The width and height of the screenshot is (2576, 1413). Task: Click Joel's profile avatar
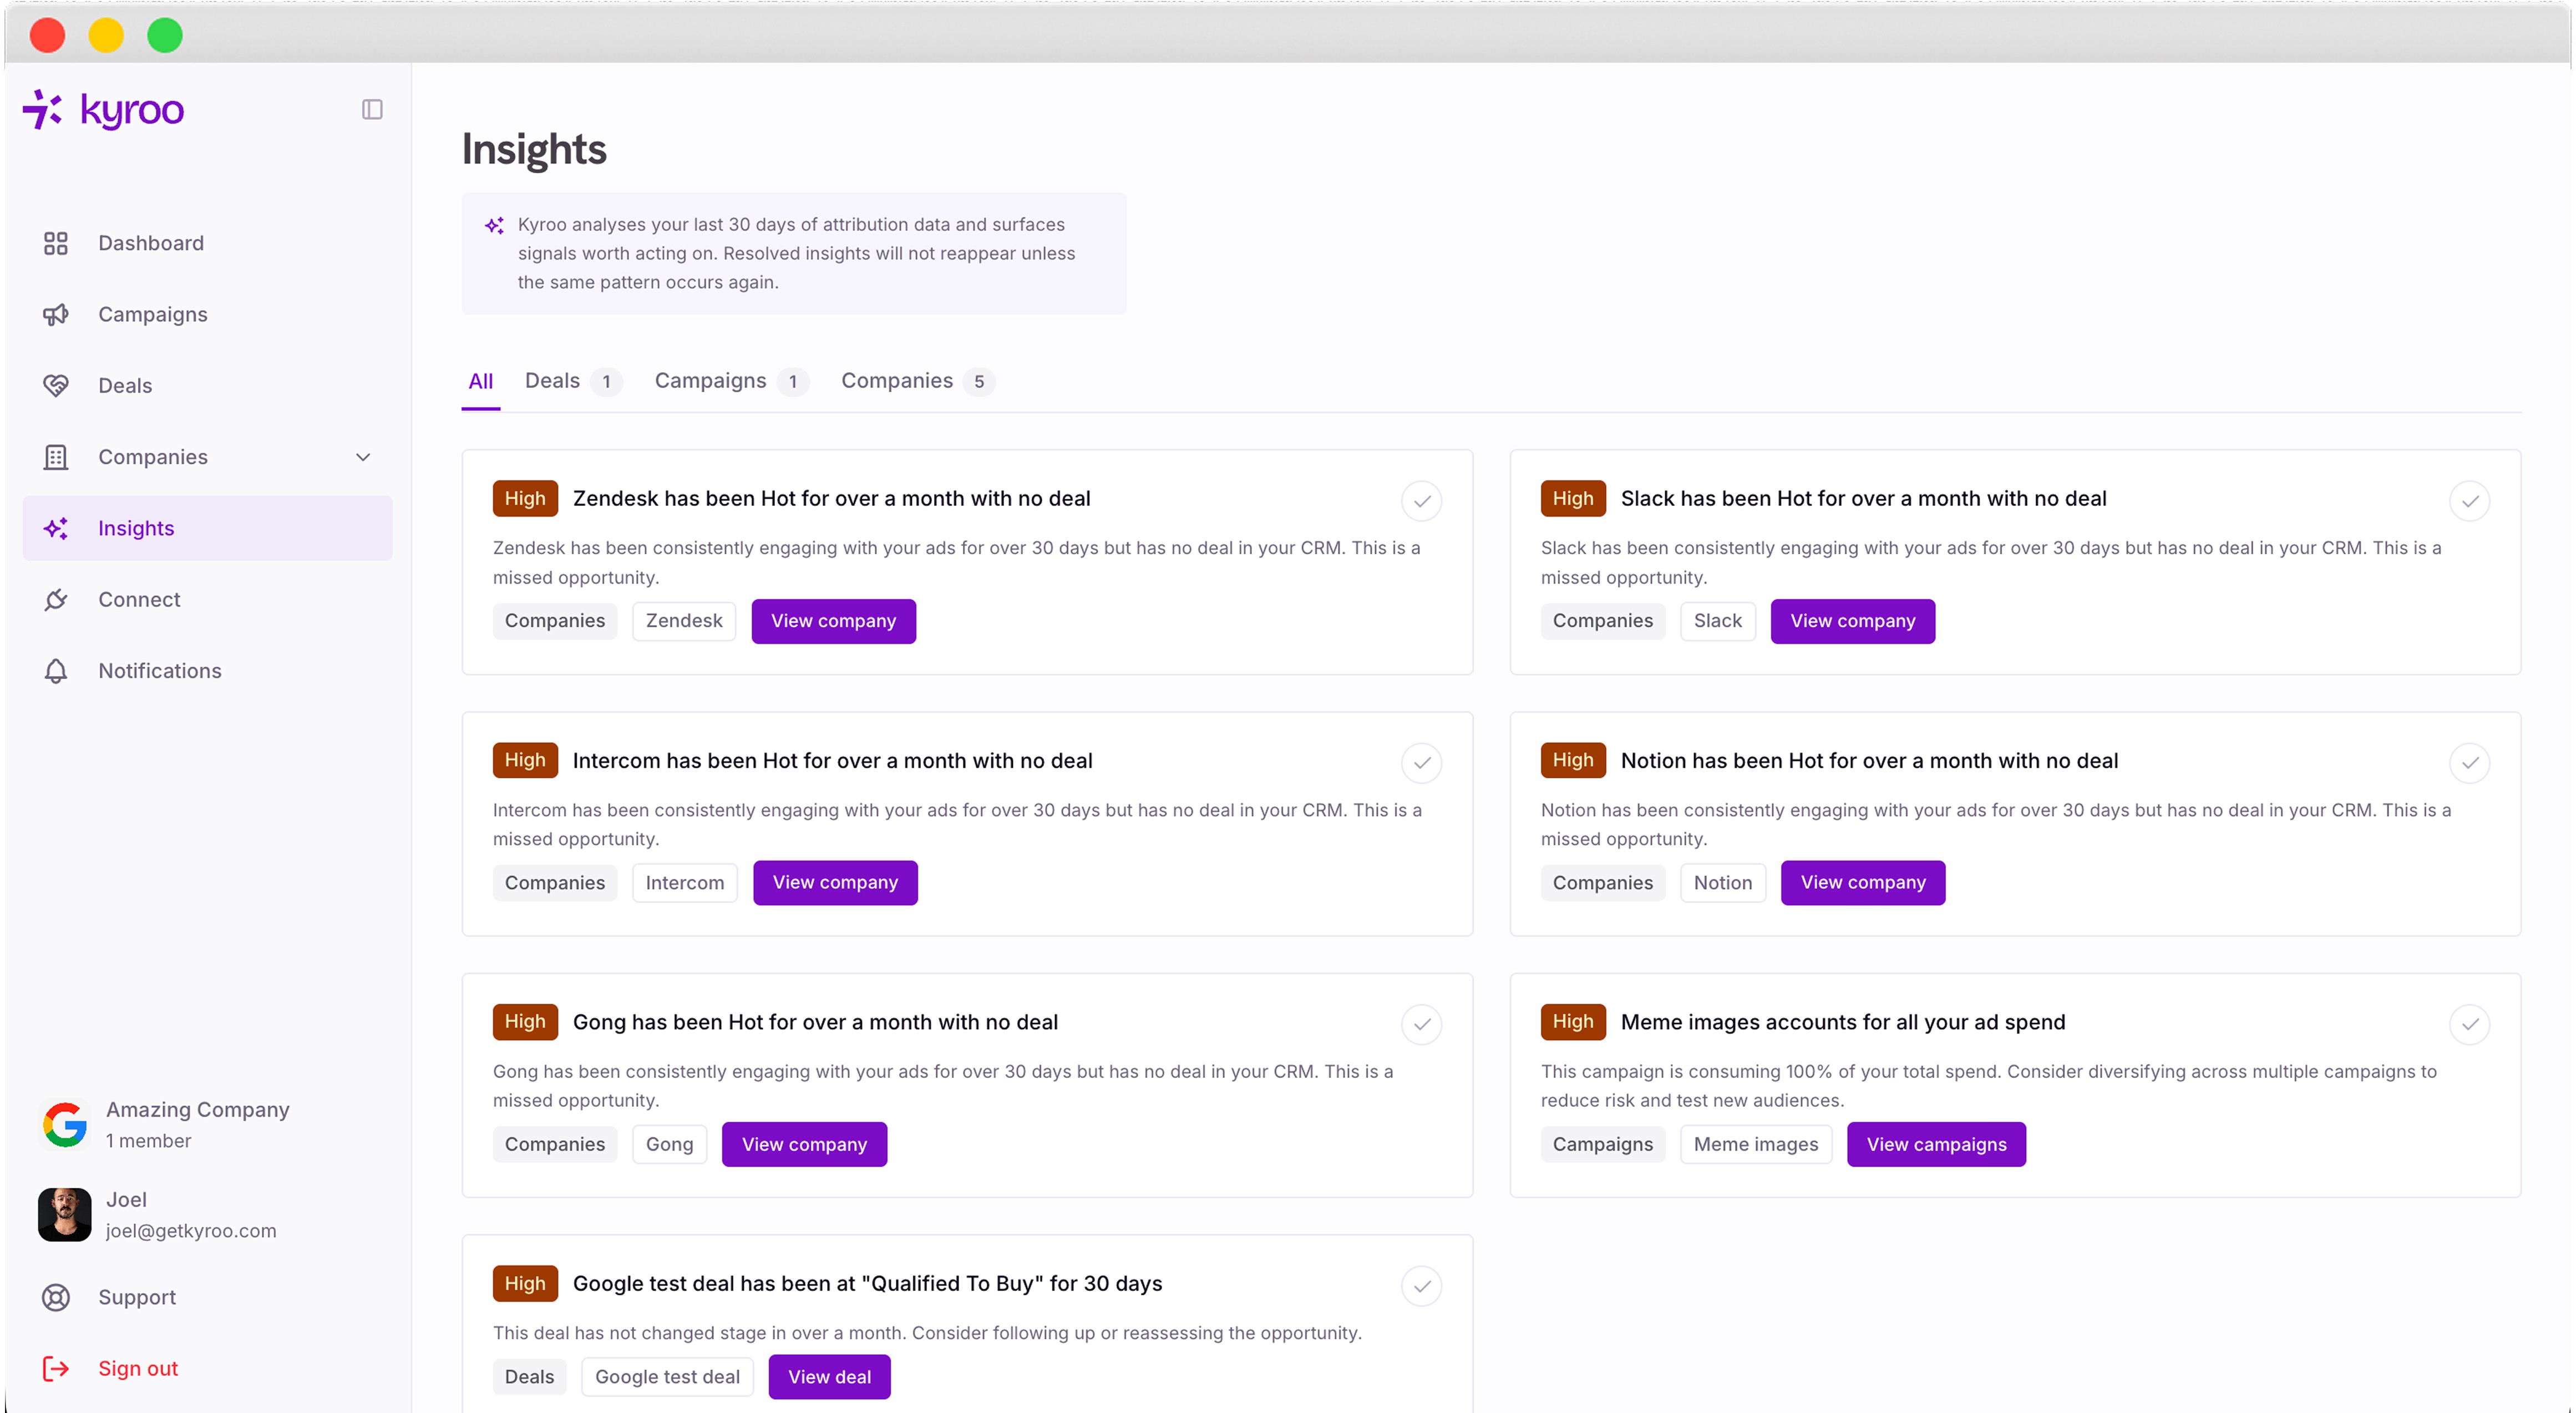coord(65,1214)
